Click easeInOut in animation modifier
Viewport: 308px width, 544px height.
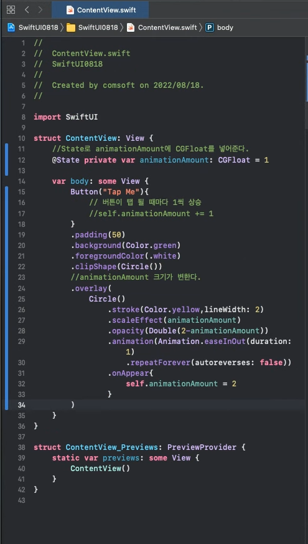(225, 341)
